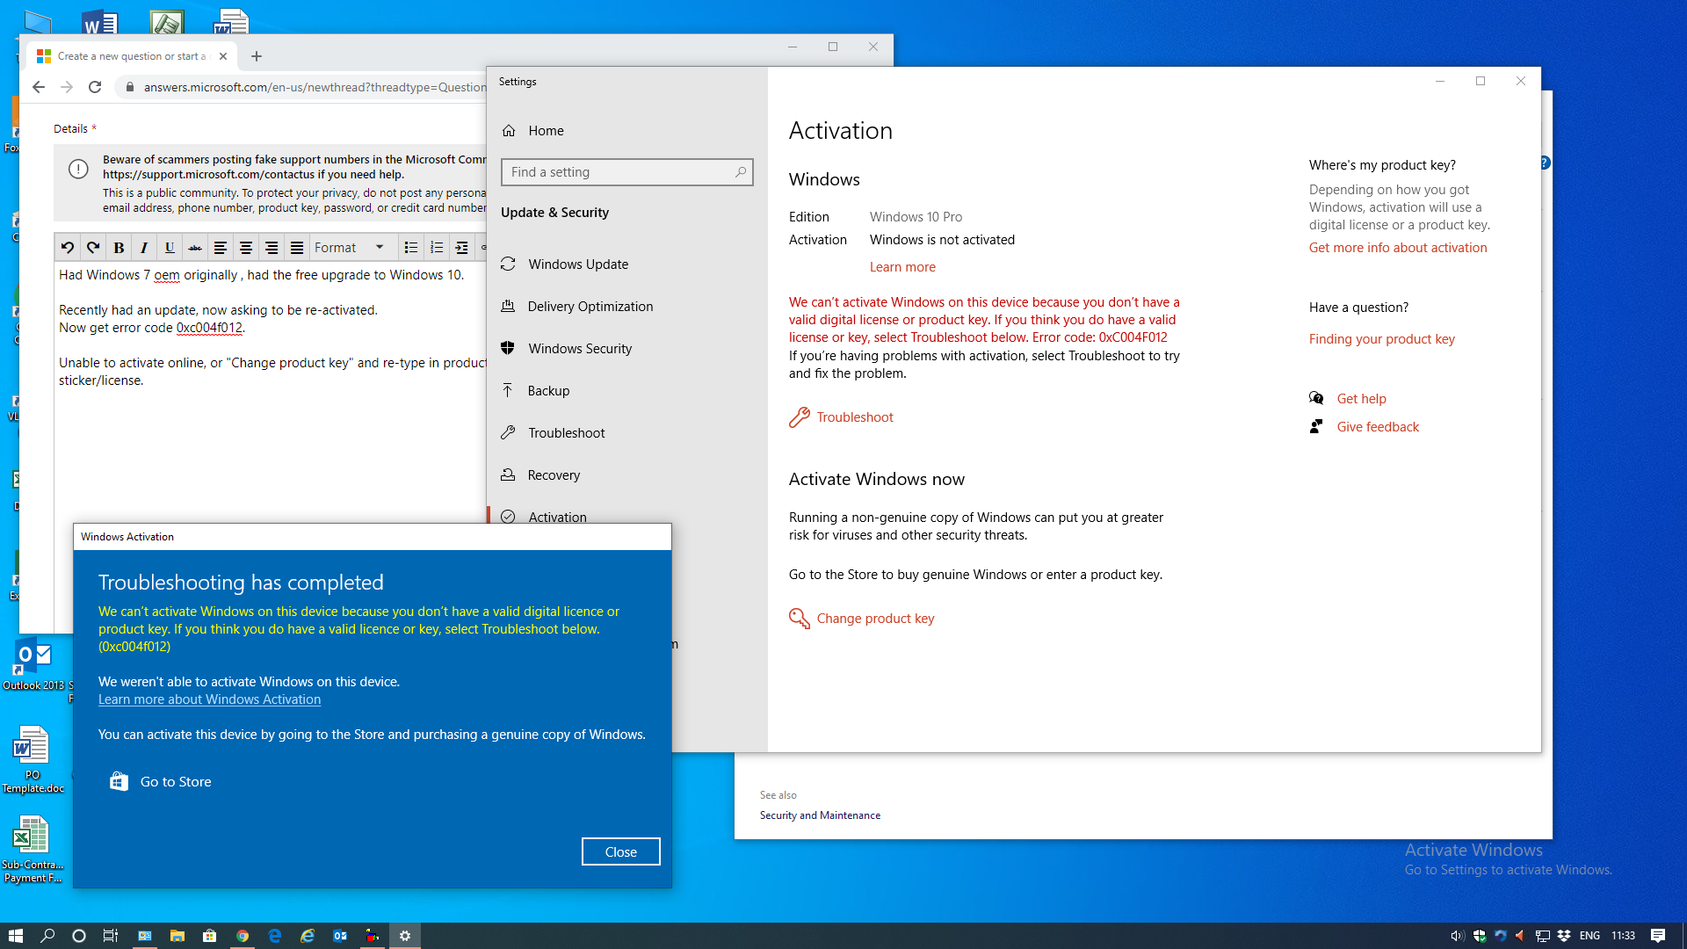Screen dimensions: 1687x949
Task: Click the Go to Store icon
Action: tap(119, 781)
